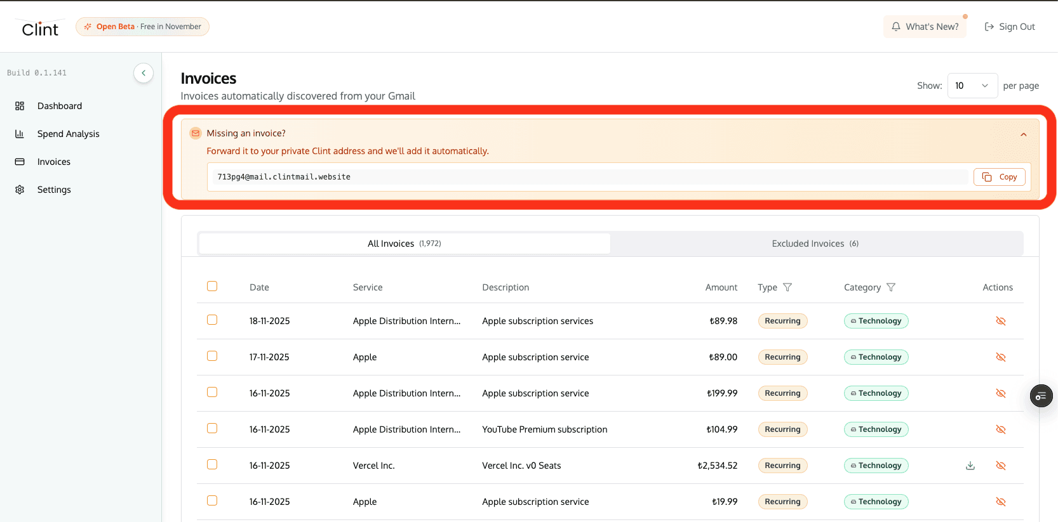The height and width of the screenshot is (522, 1058).
Task: Click the Recurring badge on 18-11-2025 row
Action: [x=782, y=321]
